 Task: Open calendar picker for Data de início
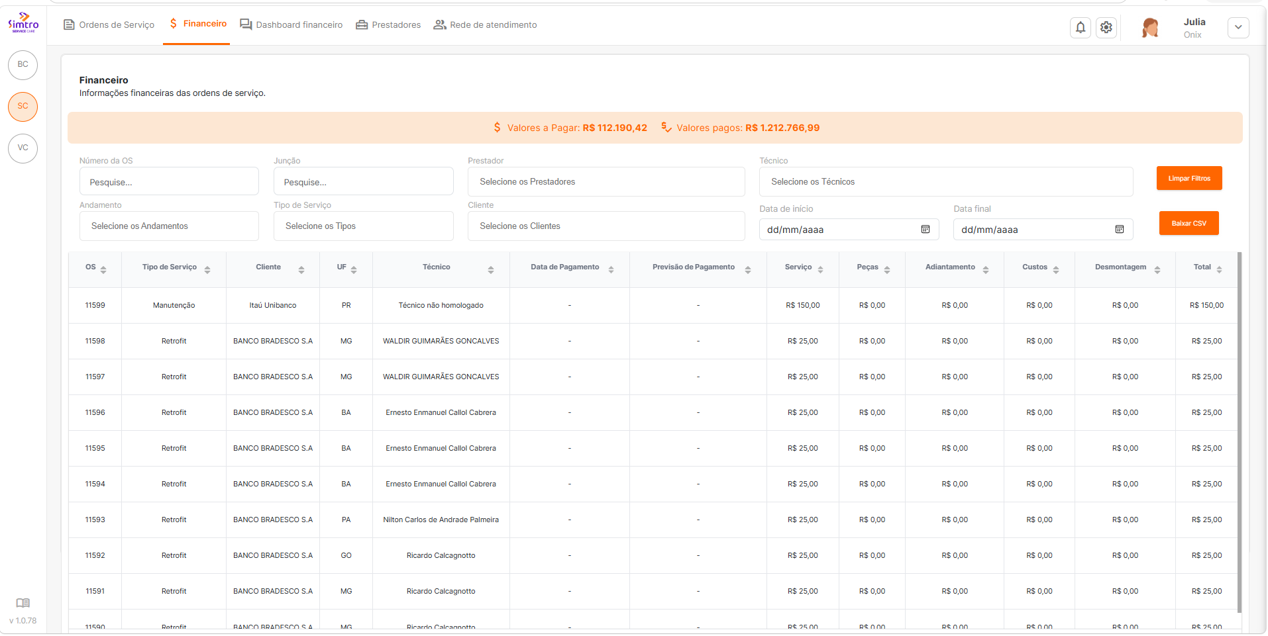click(925, 229)
